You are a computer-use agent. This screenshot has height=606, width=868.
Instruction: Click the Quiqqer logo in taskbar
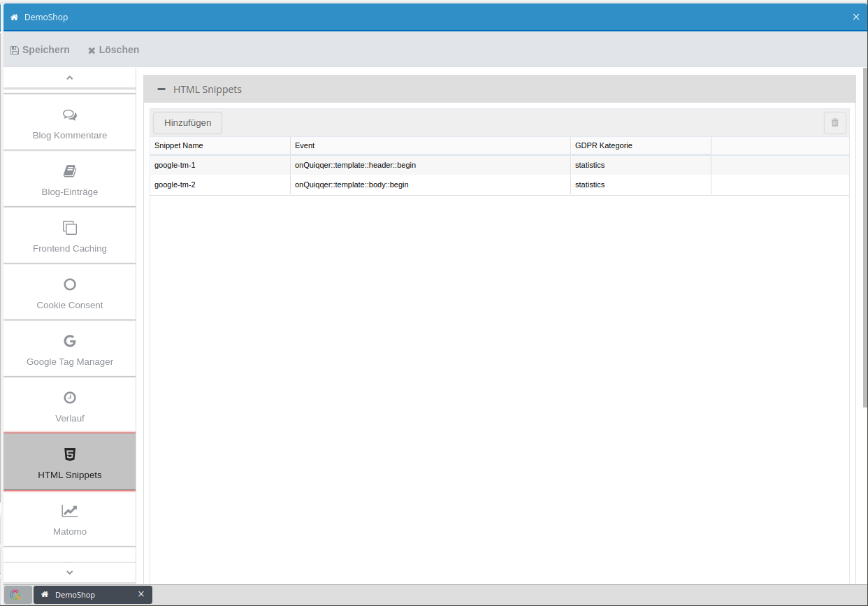[x=16, y=595]
